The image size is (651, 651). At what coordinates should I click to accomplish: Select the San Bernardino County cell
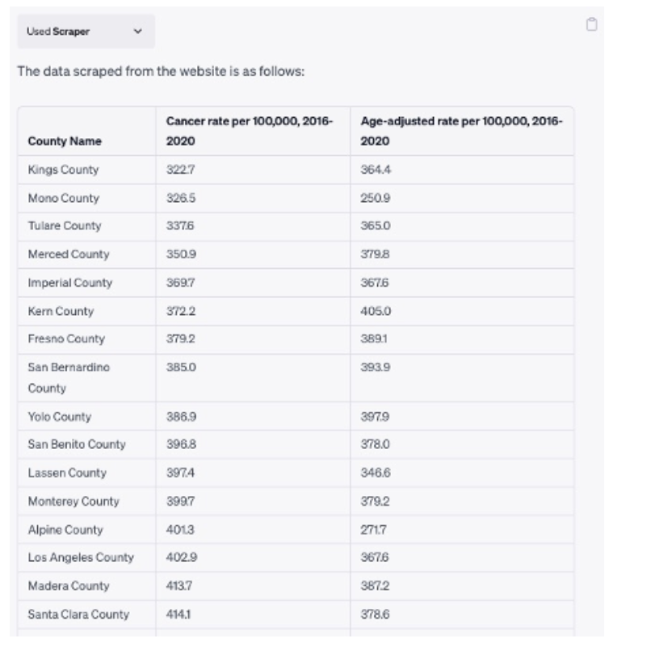[69, 377]
